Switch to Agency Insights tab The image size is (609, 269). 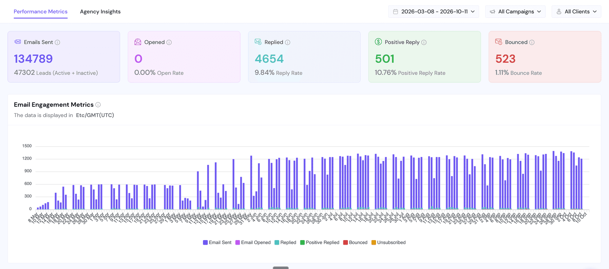[100, 11]
